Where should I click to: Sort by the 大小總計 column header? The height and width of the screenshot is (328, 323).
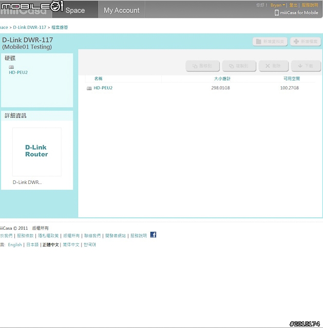[222, 78]
